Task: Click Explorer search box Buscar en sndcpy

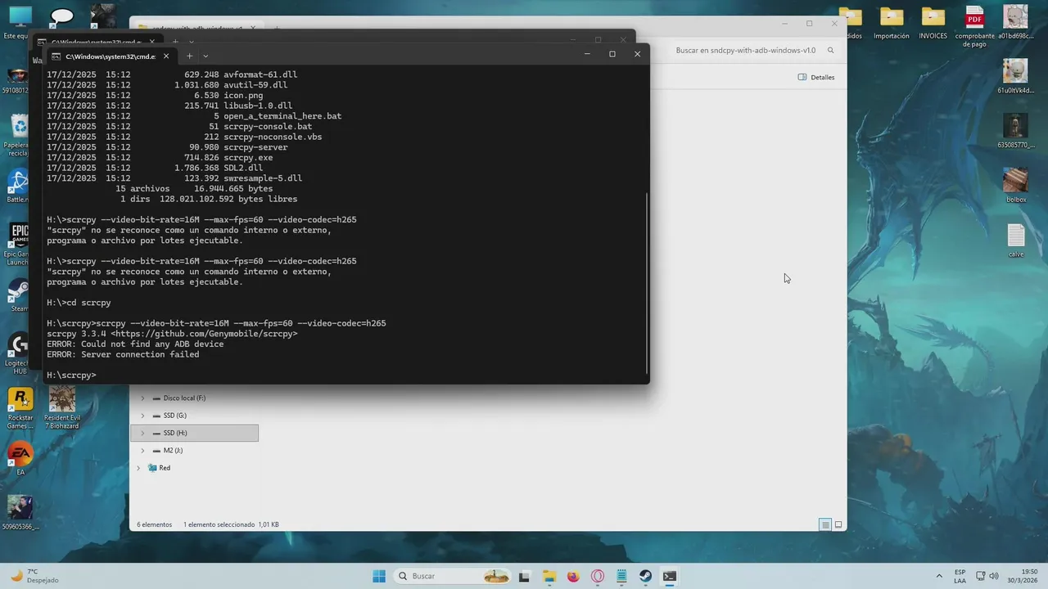Action: pyautogui.click(x=745, y=50)
